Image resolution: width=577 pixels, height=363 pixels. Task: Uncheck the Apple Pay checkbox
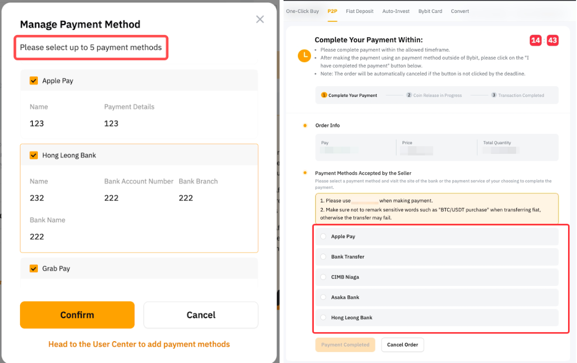(x=34, y=81)
